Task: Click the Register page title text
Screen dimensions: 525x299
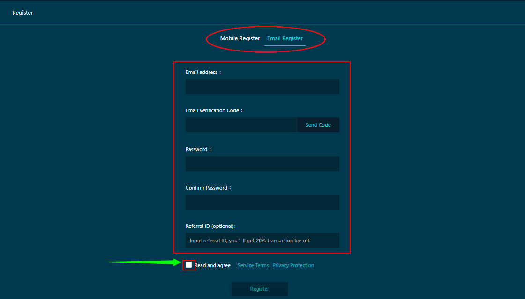Action: 23,13
